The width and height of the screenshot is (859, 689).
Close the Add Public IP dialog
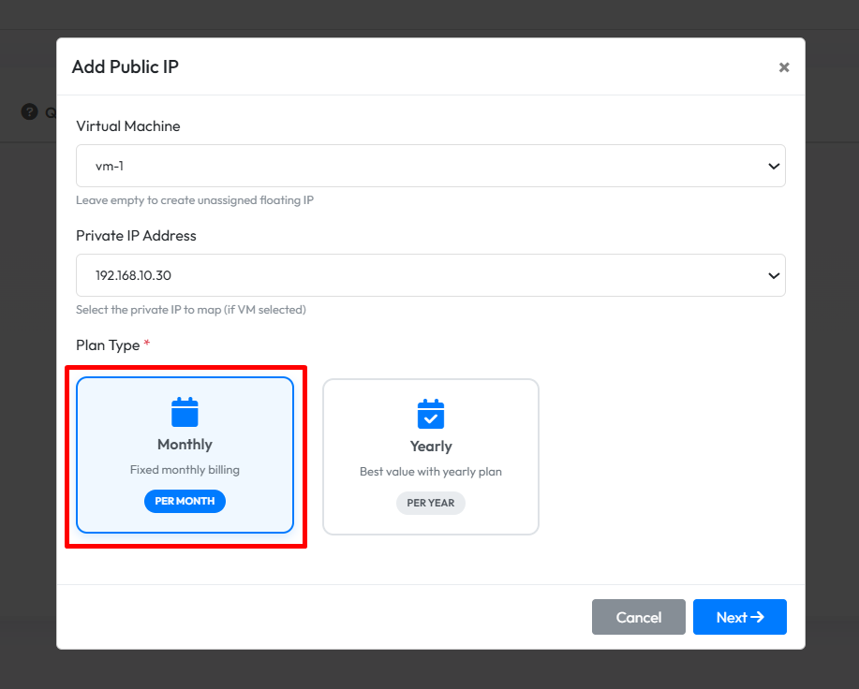point(784,67)
